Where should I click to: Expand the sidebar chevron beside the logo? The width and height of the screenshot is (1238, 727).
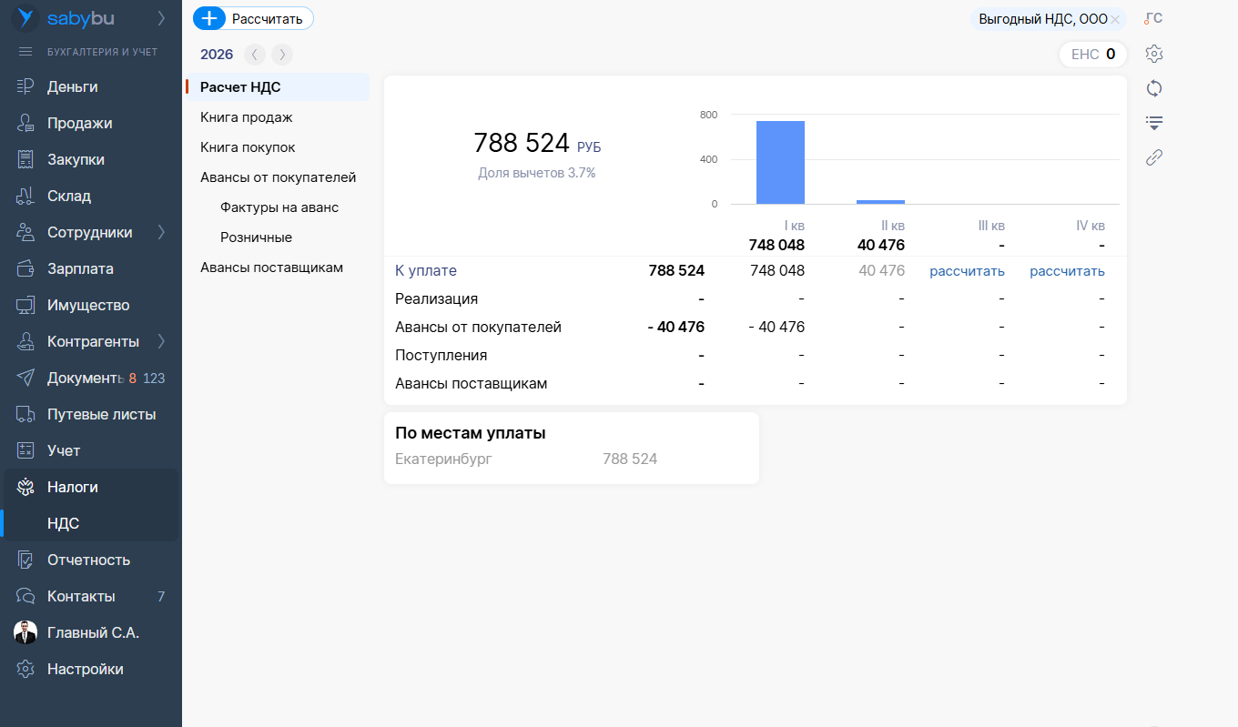coord(161,18)
